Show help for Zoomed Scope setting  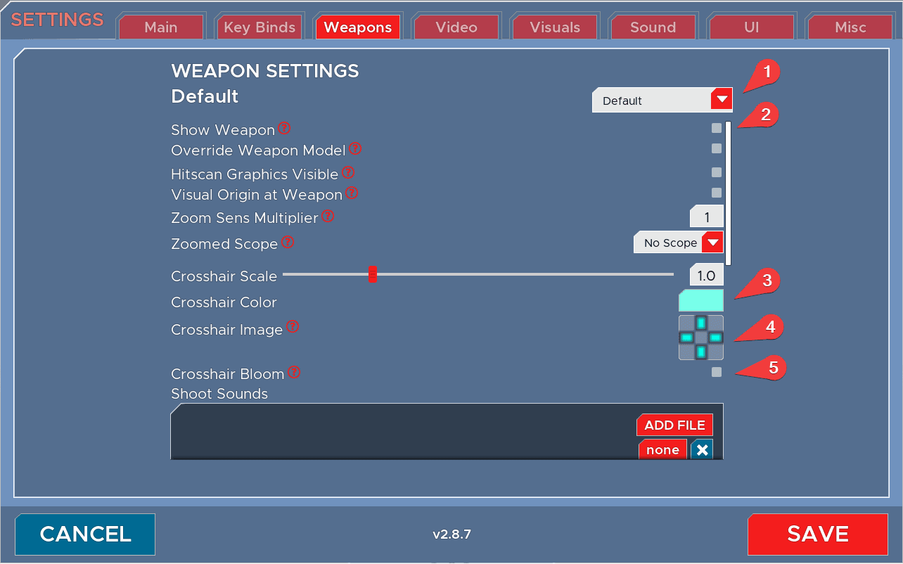pos(288,243)
